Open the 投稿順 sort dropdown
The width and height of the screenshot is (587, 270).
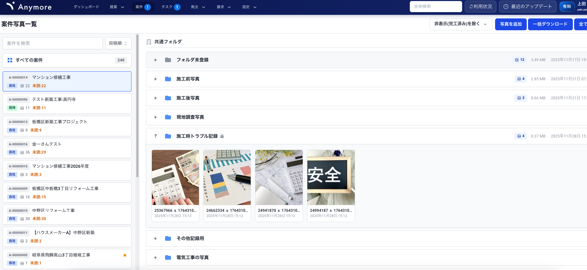118,43
